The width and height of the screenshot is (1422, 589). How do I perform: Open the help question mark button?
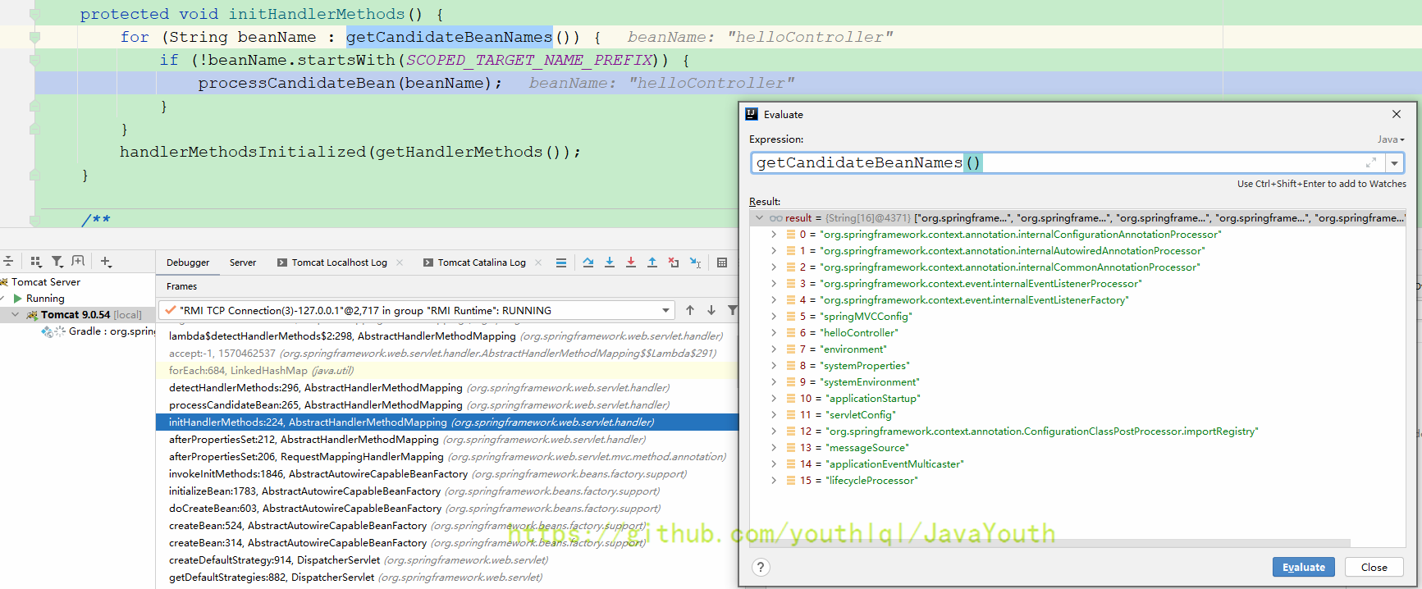tap(761, 567)
